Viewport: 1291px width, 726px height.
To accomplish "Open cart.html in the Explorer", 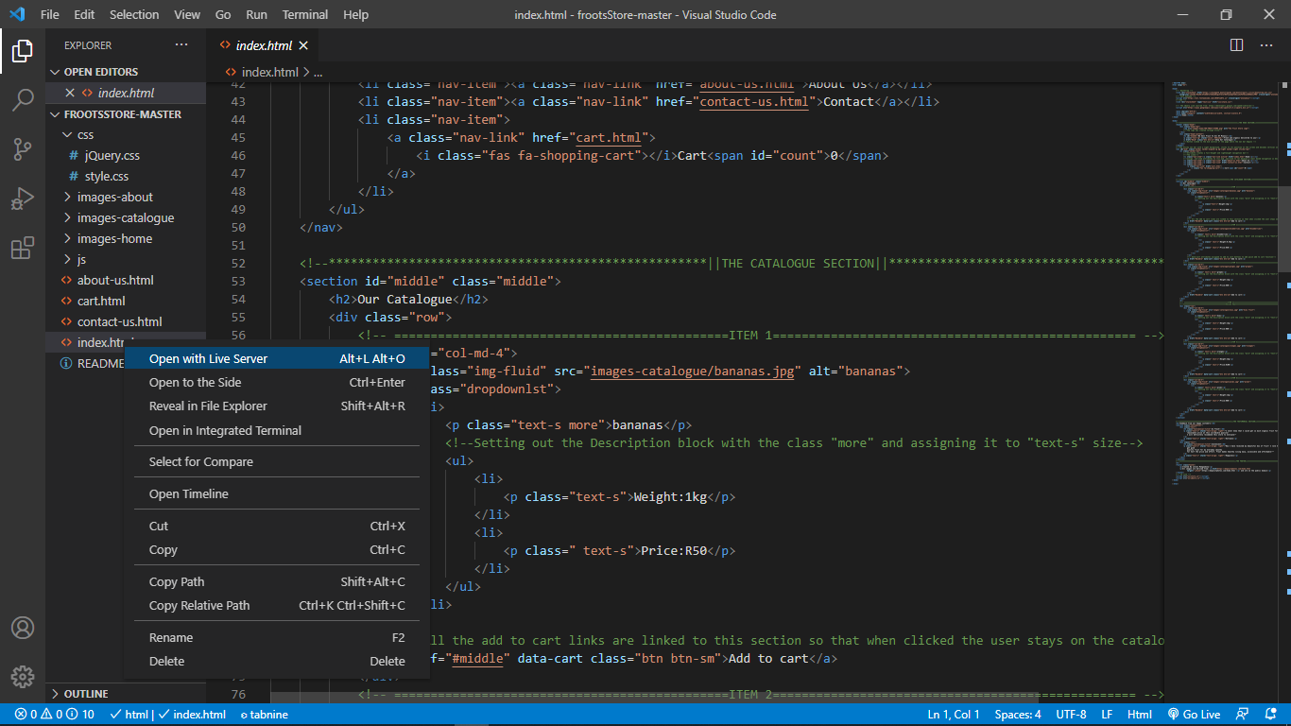I will [x=101, y=301].
